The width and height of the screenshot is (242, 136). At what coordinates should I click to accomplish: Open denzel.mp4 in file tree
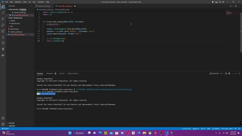[x=20, y=29]
